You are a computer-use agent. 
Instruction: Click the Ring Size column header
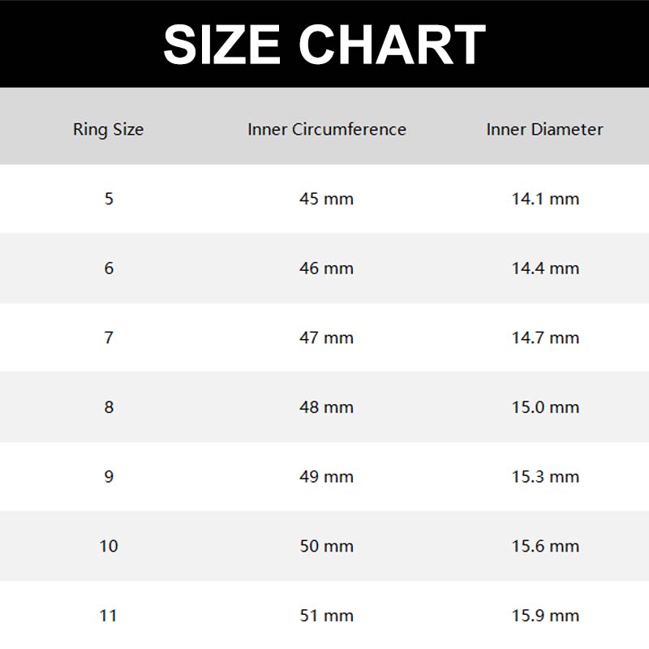tap(108, 129)
